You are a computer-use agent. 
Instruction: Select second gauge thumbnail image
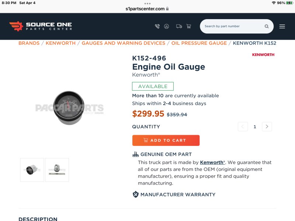coord(57,170)
